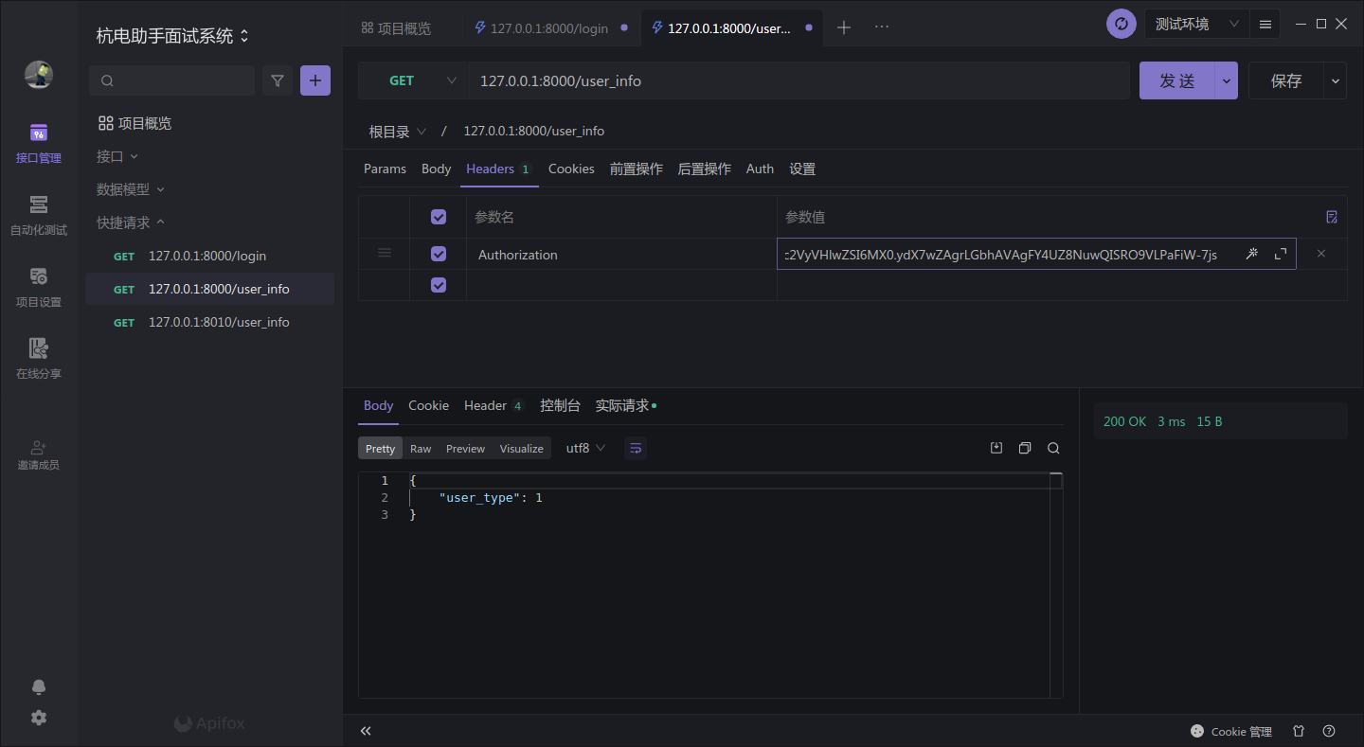Click the search box in project tree
1364x747 pixels.
pyautogui.click(x=171, y=80)
